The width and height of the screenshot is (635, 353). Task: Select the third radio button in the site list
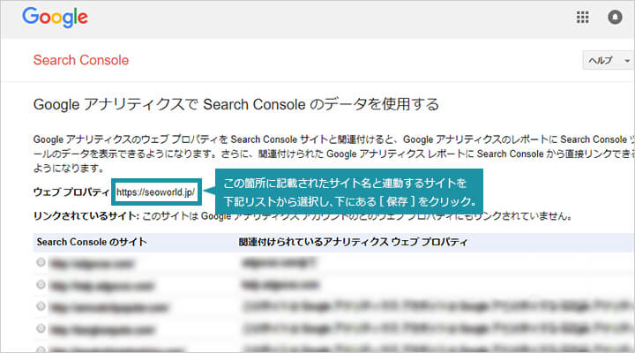tap(41, 306)
